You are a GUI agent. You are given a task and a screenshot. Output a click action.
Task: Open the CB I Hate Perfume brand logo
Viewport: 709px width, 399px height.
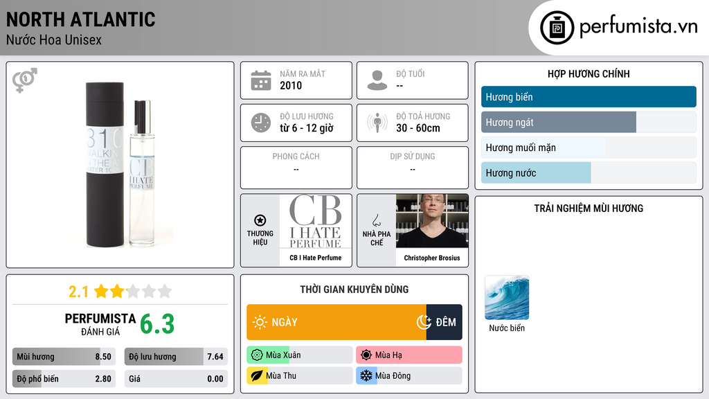[315, 221]
